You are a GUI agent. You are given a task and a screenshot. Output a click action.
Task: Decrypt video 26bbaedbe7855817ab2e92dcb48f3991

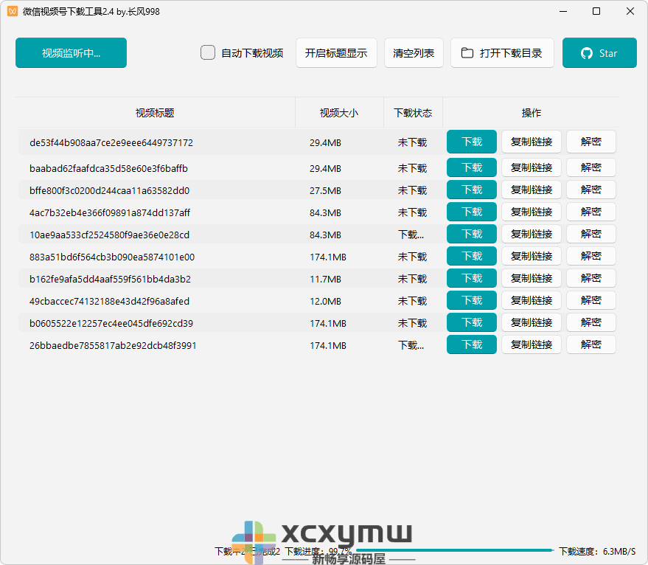point(590,344)
